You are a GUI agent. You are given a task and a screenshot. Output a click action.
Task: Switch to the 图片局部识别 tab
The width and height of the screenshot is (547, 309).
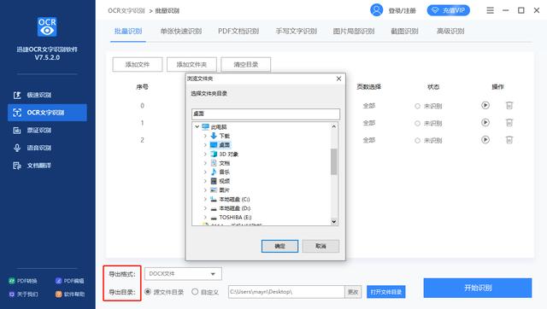(354, 31)
